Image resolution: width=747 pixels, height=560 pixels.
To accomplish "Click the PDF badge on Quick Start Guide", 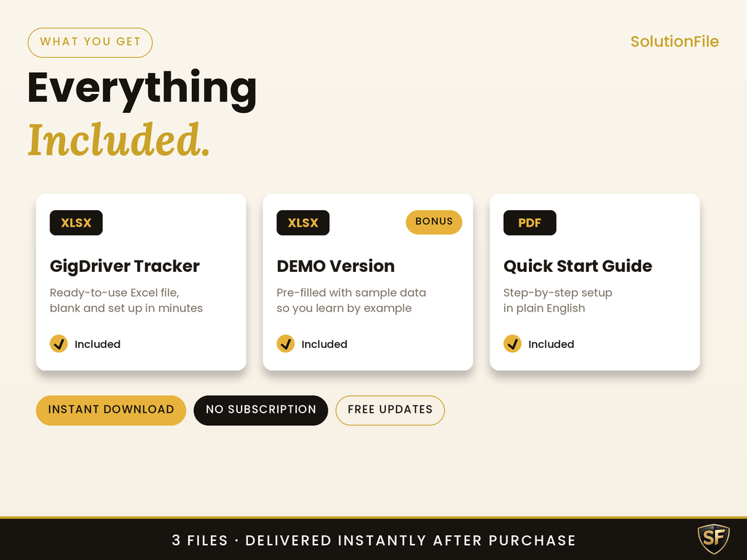I will click(530, 222).
